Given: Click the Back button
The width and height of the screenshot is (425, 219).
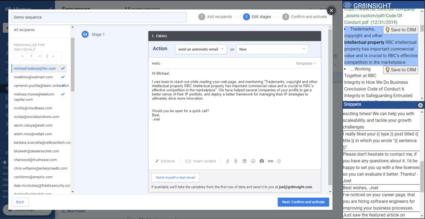Looking at the screenshot, I should tap(20, 202).
